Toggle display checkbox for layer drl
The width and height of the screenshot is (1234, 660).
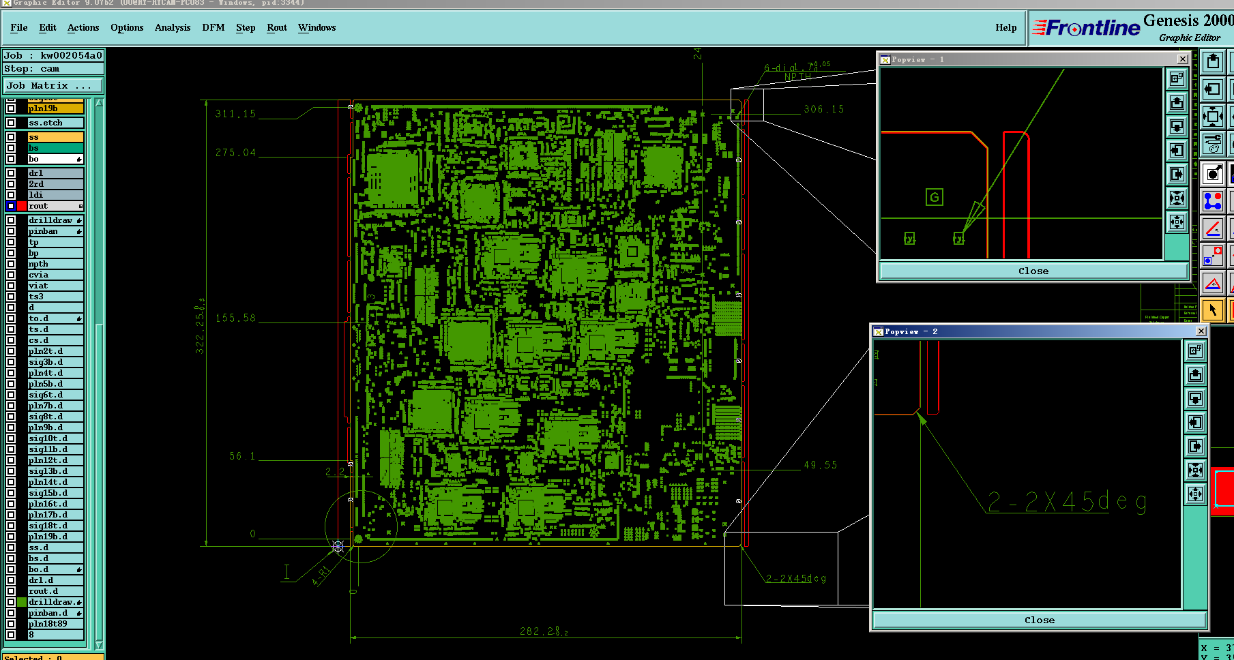pos(11,173)
